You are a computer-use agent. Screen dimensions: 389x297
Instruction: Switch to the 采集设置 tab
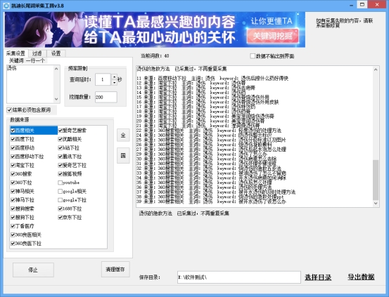15,53
